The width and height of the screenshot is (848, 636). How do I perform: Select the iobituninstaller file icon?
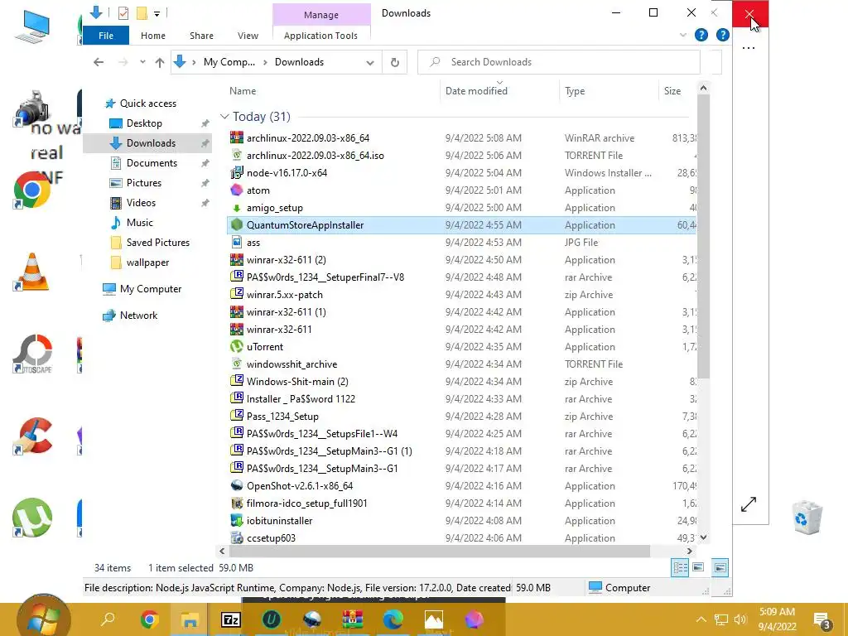pos(236,521)
